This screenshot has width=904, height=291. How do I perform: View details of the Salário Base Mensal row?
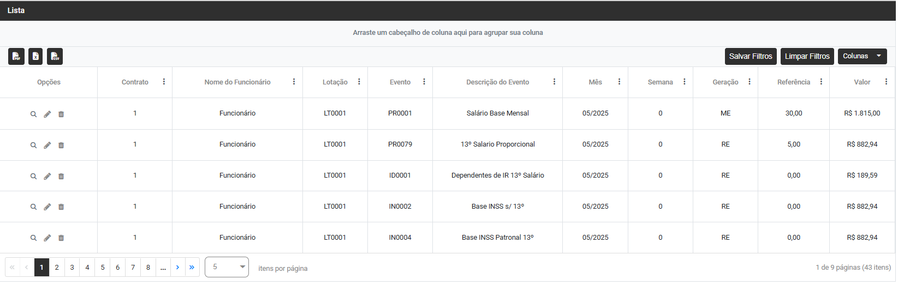click(x=33, y=114)
